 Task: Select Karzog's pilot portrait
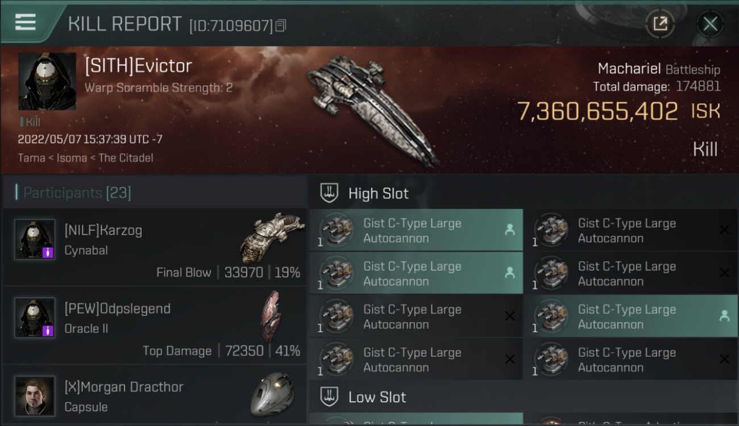point(35,240)
